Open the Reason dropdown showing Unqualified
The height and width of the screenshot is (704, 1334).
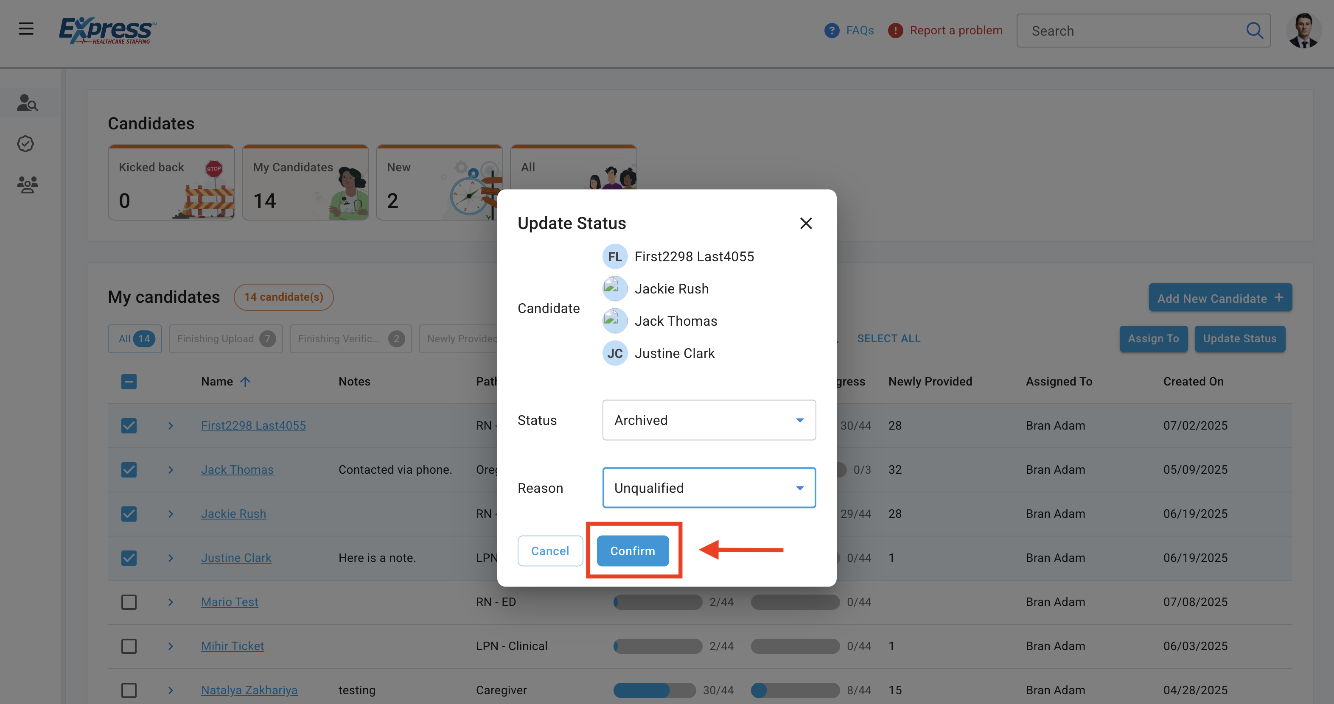(x=709, y=488)
